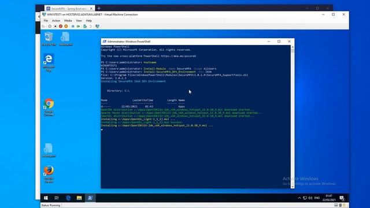Click 'Installing SecureMFA Java DEV Environment' line

click(x=134, y=81)
